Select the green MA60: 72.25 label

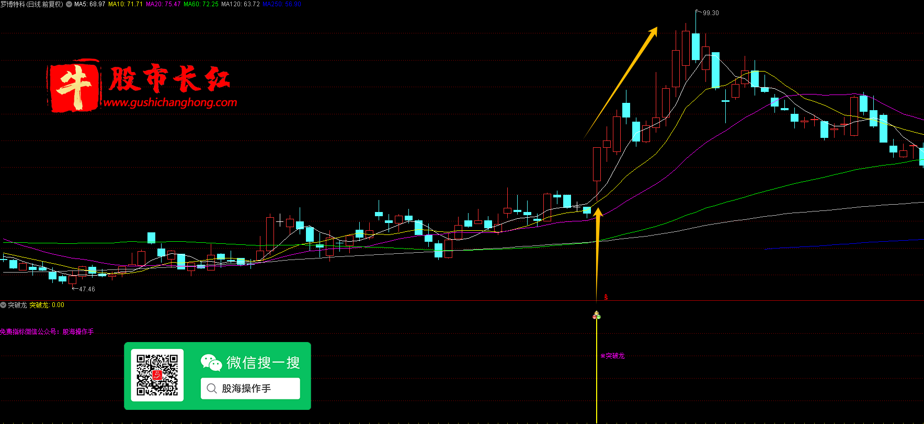[201, 4]
